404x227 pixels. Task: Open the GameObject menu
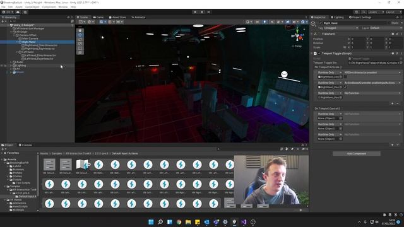32,7
